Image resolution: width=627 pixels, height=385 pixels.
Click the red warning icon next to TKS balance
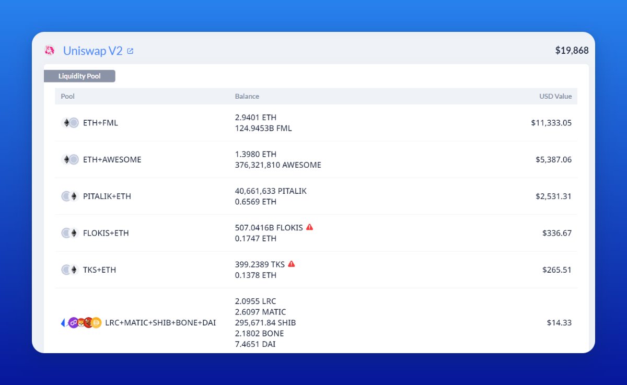point(292,264)
